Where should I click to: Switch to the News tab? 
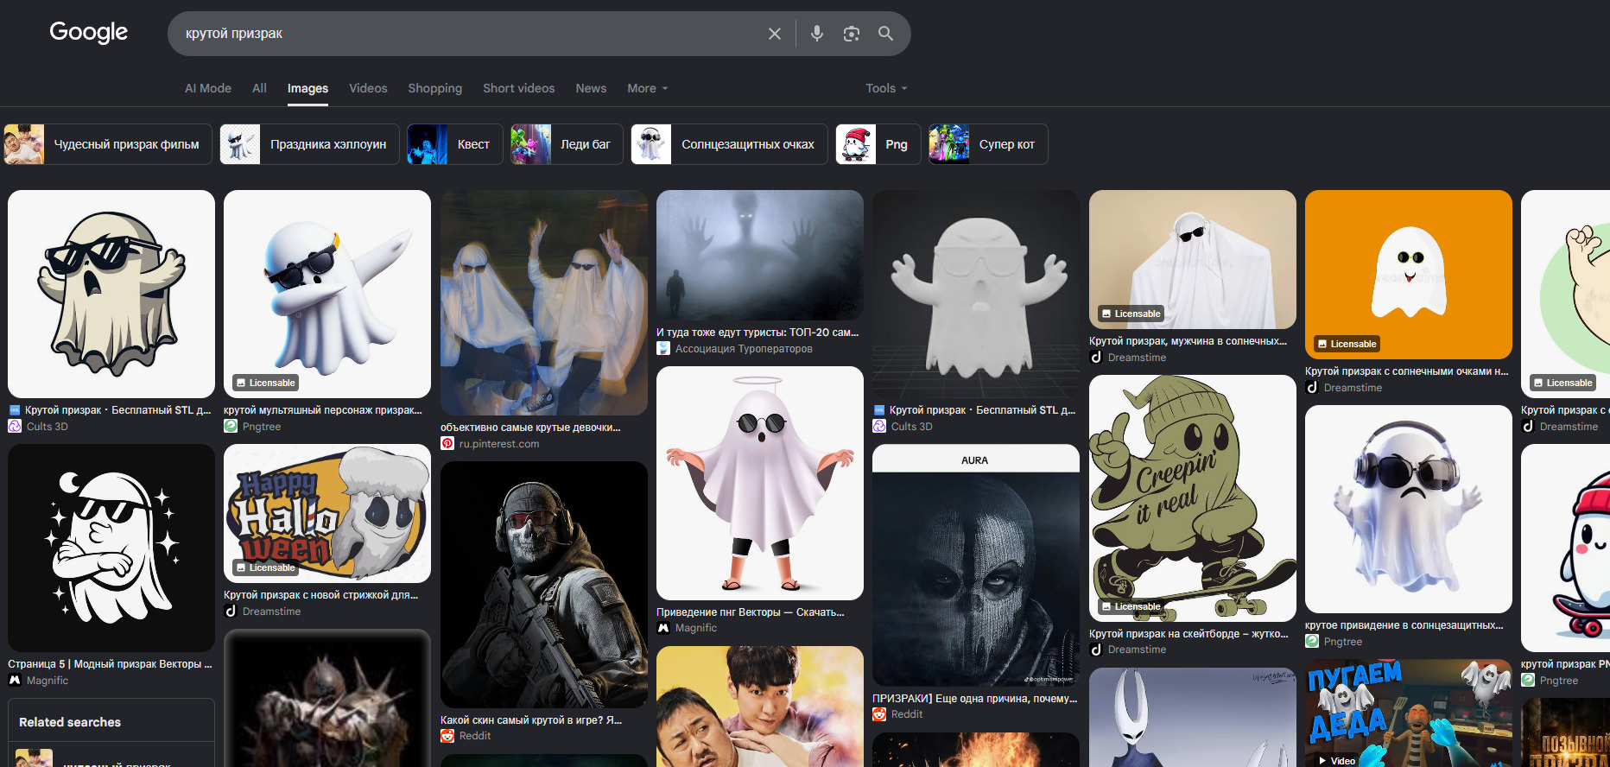[x=591, y=88]
